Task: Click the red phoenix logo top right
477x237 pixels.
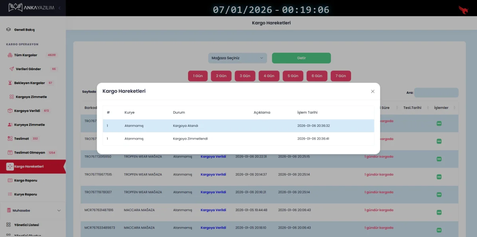Action: pos(463,10)
